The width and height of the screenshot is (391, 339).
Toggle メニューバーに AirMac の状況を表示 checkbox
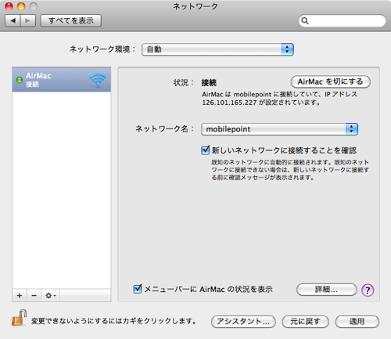click(x=138, y=289)
